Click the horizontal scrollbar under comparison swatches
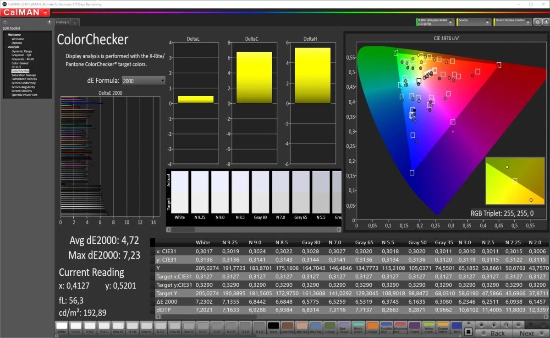 [253, 229]
